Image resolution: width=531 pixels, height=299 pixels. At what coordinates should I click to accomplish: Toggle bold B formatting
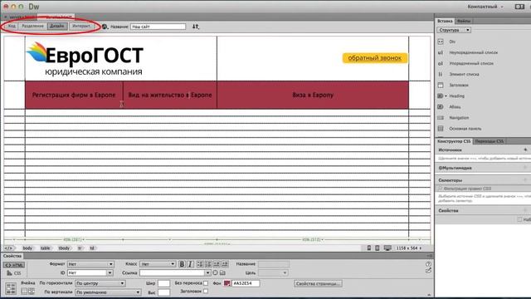[182, 264]
